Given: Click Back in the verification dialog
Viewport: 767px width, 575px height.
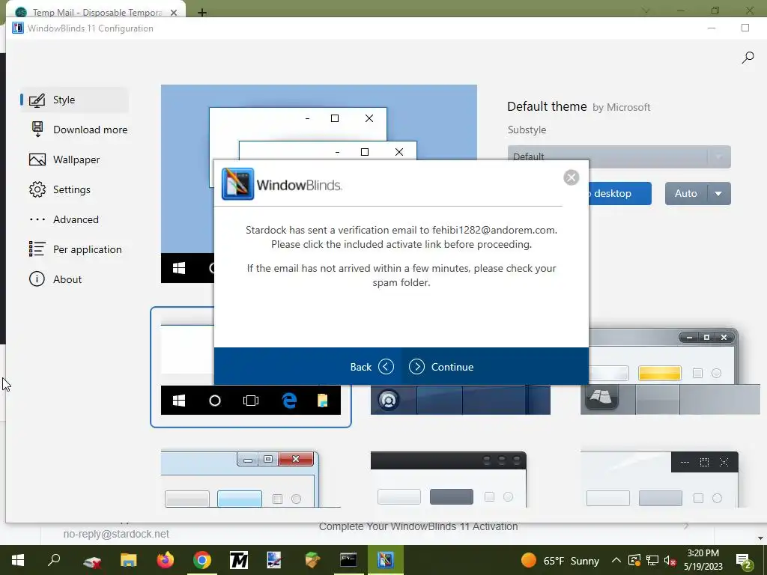Looking at the screenshot, I should [x=360, y=367].
